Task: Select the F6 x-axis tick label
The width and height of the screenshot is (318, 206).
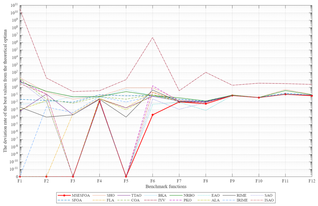Action: pos(153,181)
